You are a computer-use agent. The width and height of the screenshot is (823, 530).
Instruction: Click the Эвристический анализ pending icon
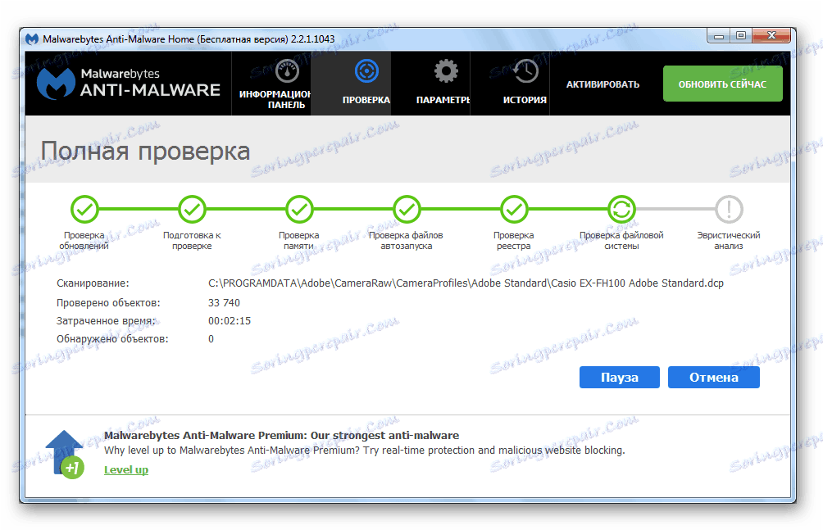(x=728, y=209)
